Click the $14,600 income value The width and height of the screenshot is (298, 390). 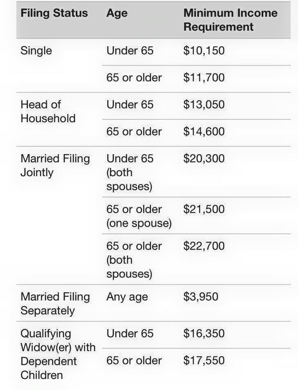[204, 131]
